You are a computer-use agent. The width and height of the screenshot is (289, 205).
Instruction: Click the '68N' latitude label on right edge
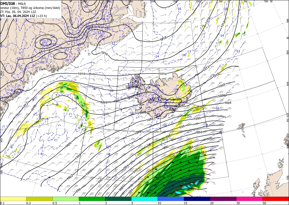(x=287, y=21)
